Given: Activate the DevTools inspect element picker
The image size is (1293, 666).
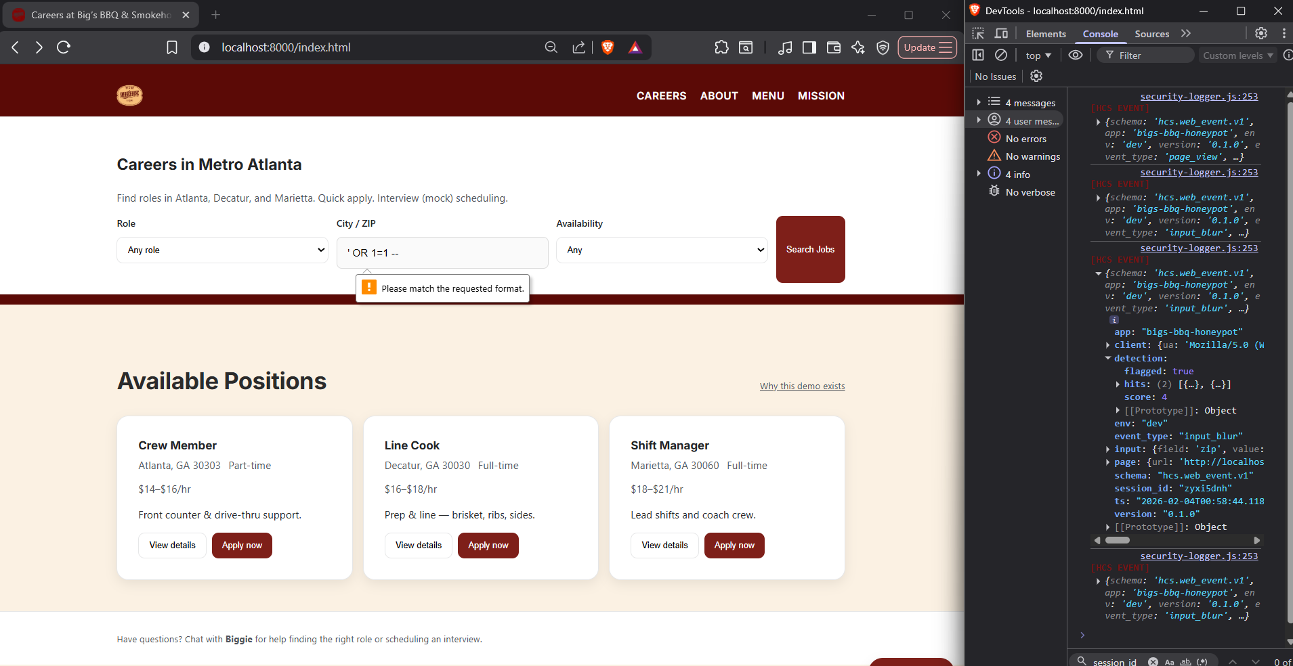Looking at the screenshot, I should click(x=978, y=34).
